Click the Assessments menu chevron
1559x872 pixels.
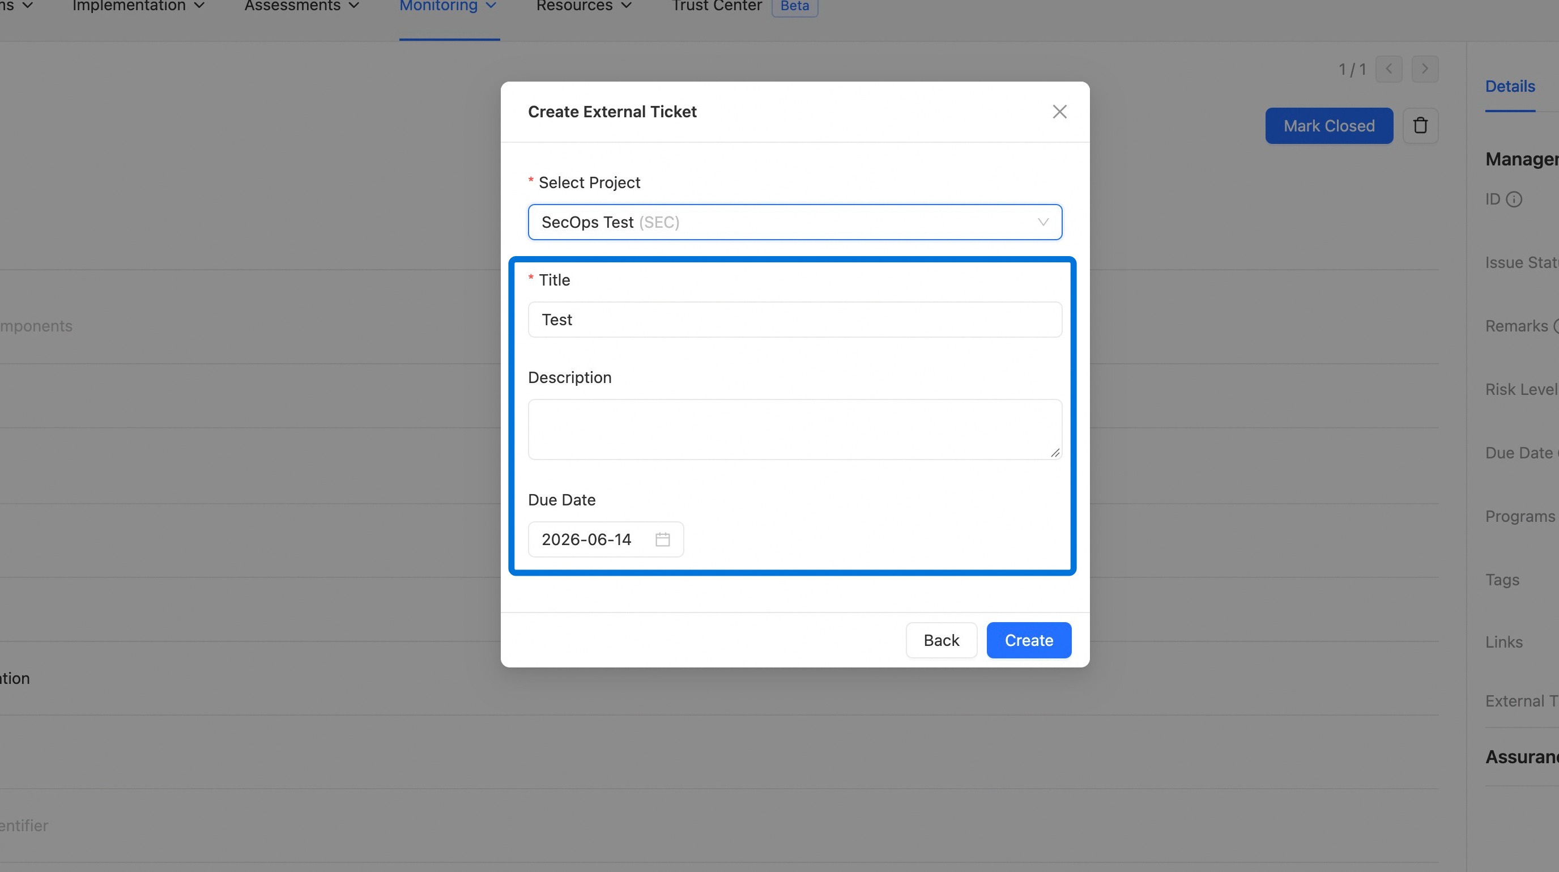pyautogui.click(x=354, y=6)
